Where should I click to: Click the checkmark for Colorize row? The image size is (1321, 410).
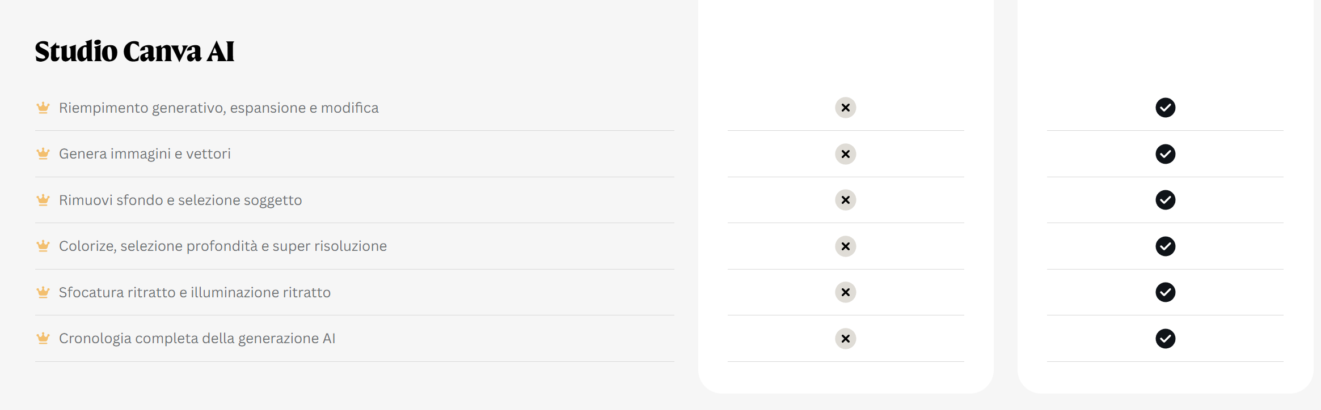tap(1165, 246)
